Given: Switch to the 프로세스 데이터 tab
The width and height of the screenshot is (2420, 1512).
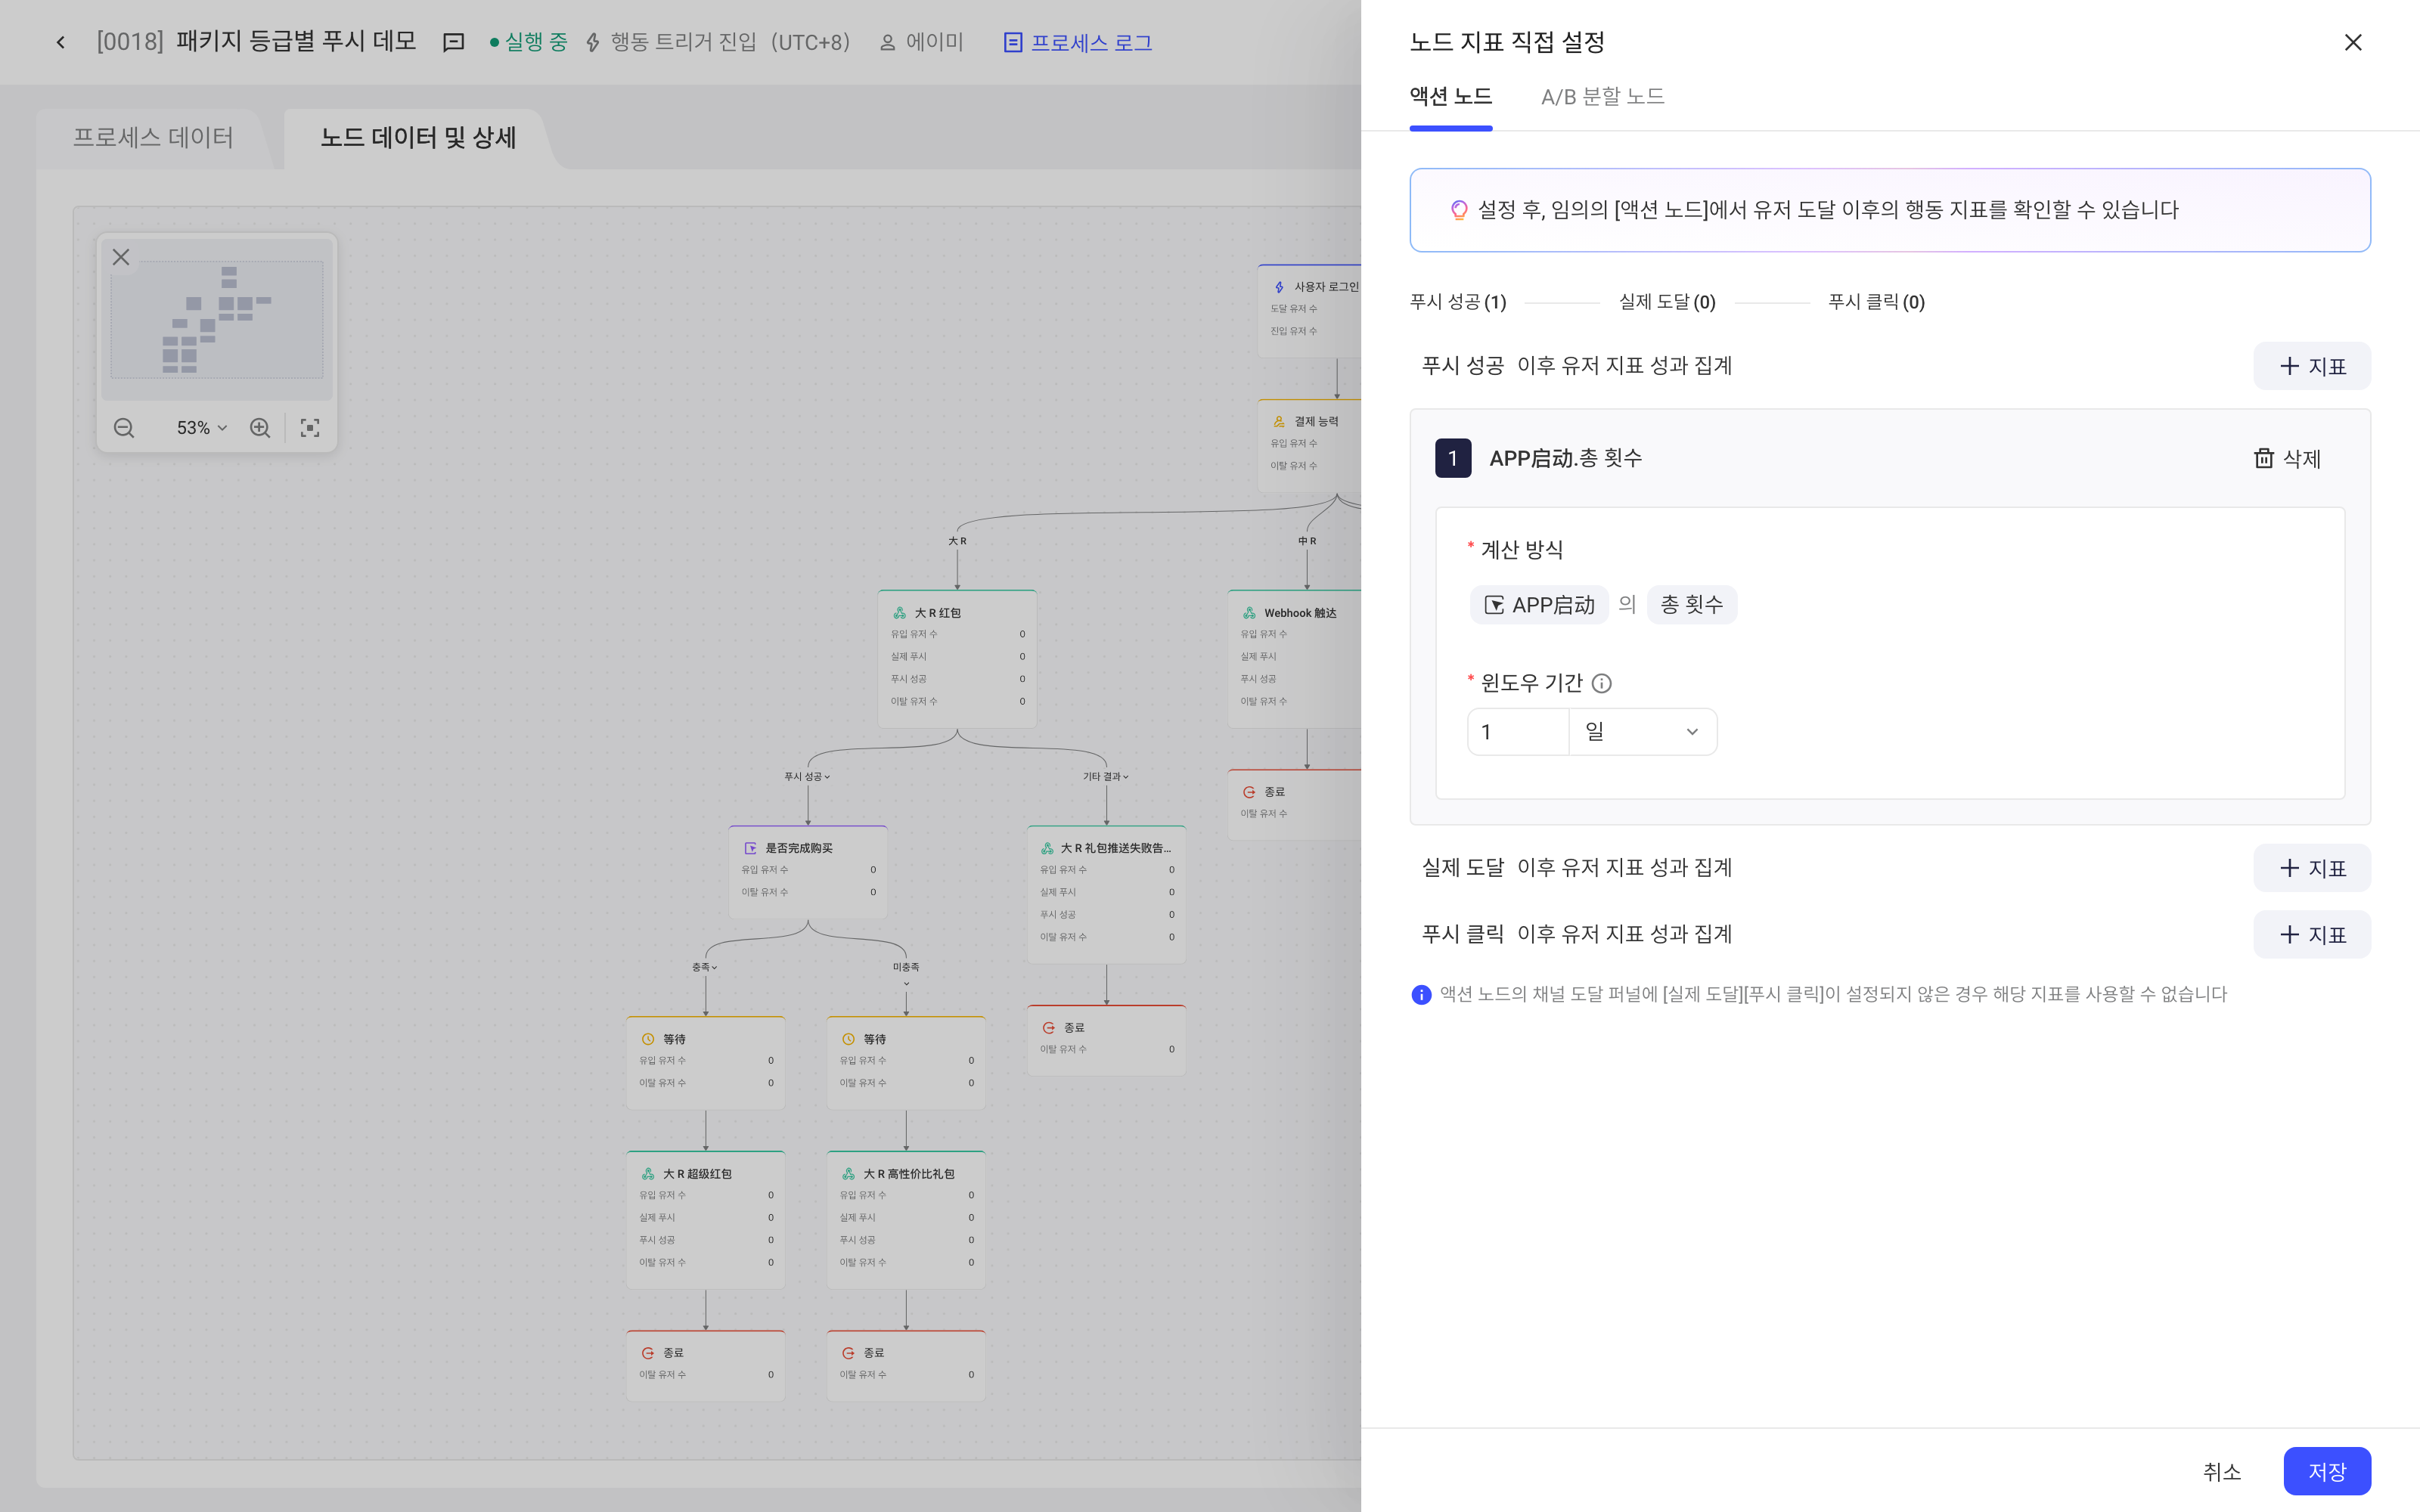Looking at the screenshot, I should 153,137.
